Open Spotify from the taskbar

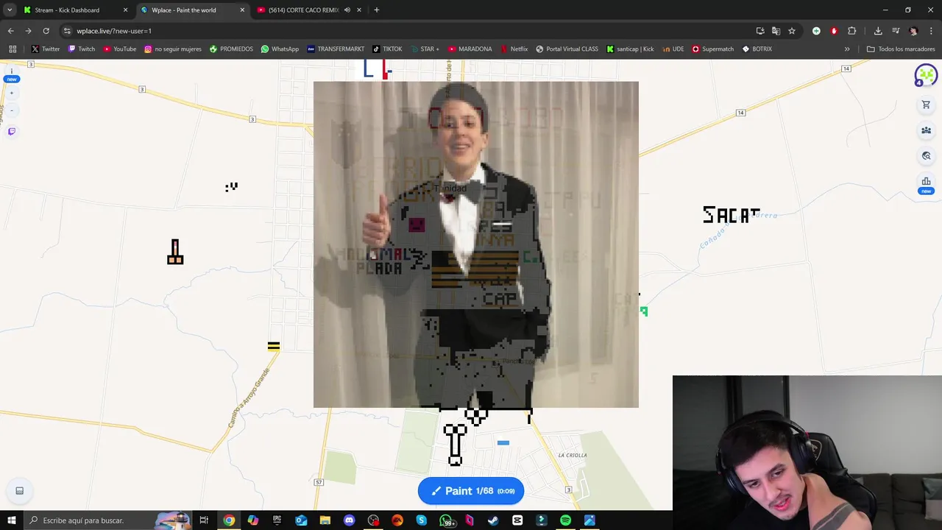(x=565, y=520)
